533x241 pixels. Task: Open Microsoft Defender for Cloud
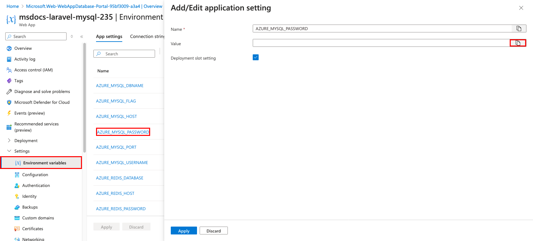point(42,102)
